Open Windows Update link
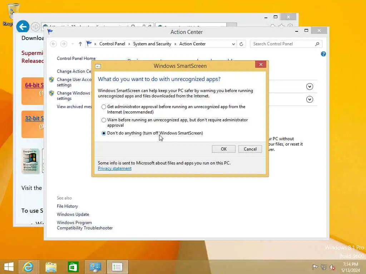The height and width of the screenshot is (274, 366). 73,214
